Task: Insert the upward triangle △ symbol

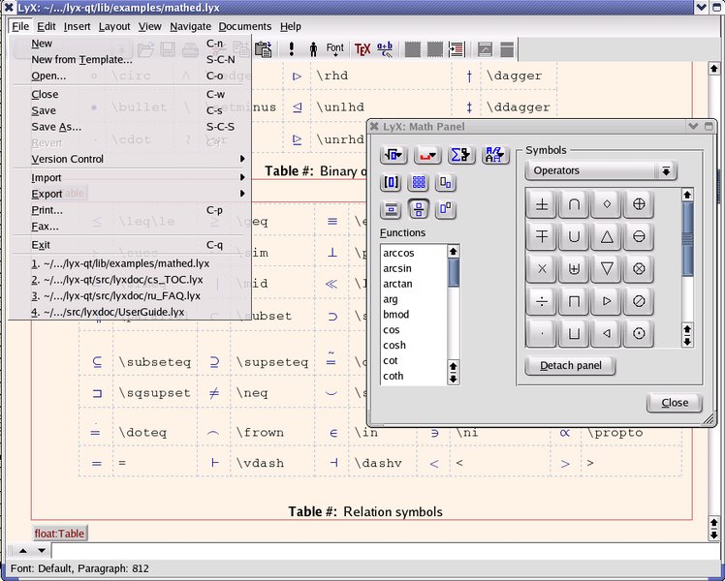Action: [606, 236]
